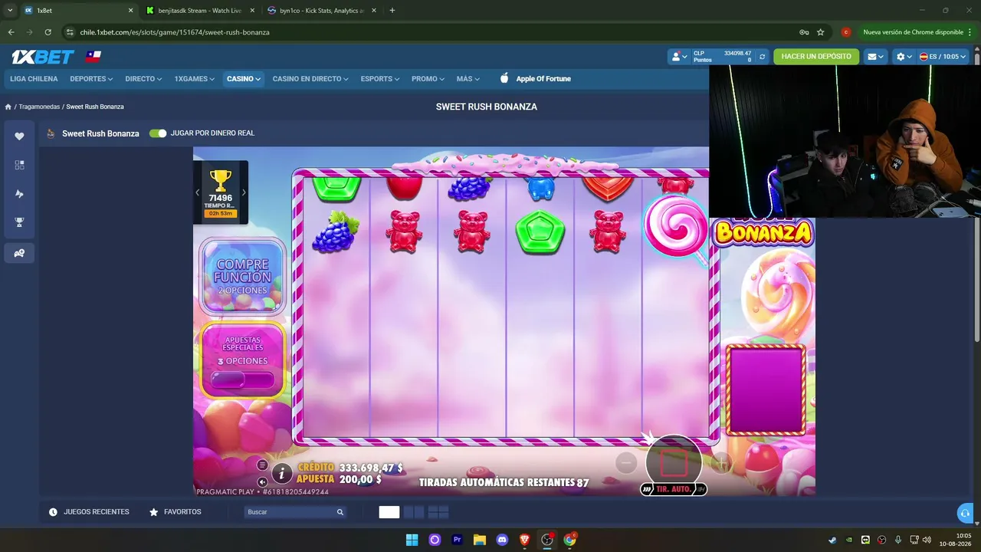Refresh the CLP account balance

762,57
